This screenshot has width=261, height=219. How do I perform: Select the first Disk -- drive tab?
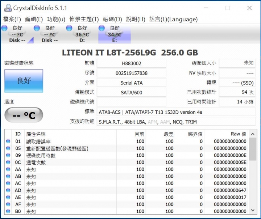coord(17,34)
